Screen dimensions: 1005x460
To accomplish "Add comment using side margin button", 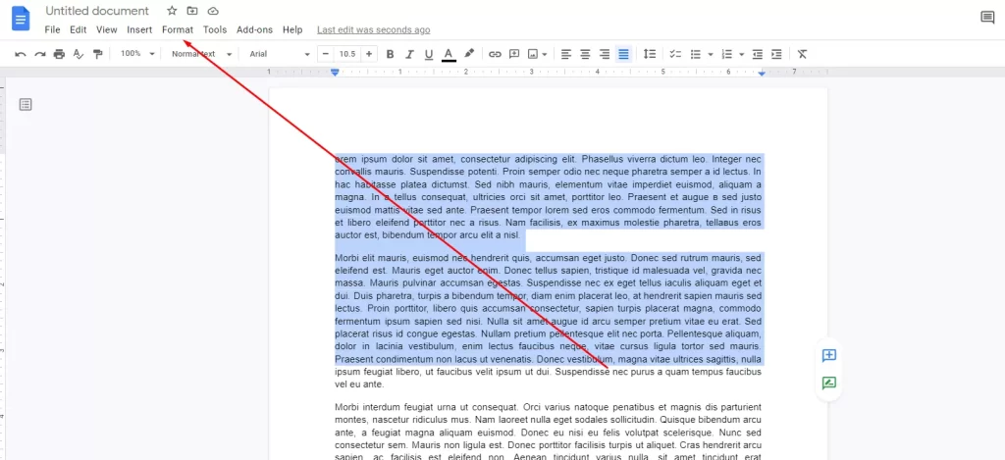I will point(828,356).
